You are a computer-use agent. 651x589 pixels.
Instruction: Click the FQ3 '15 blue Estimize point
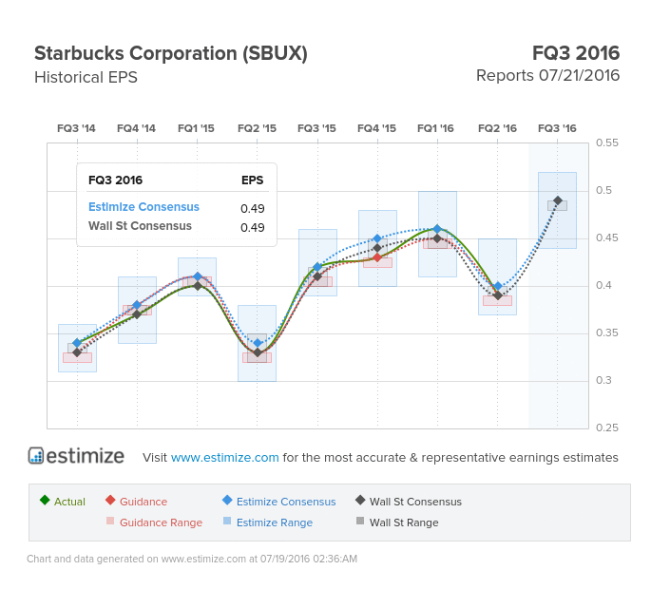[x=317, y=267]
